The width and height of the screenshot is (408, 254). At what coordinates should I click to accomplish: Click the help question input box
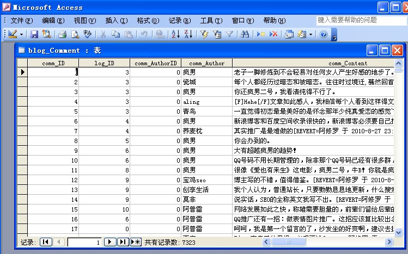[362, 20]
